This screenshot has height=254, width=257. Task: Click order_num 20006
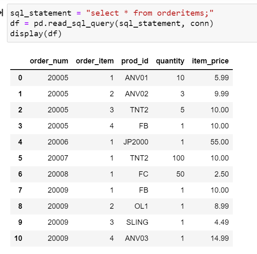point(58,142)
